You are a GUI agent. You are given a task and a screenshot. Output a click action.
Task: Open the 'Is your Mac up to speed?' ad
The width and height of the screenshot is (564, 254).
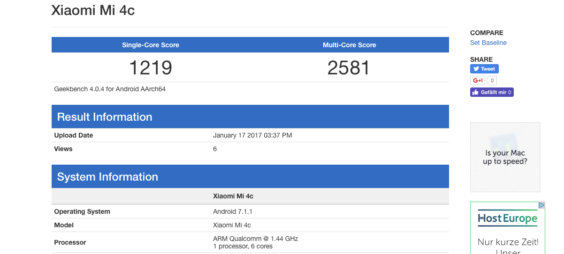[505, 157]
